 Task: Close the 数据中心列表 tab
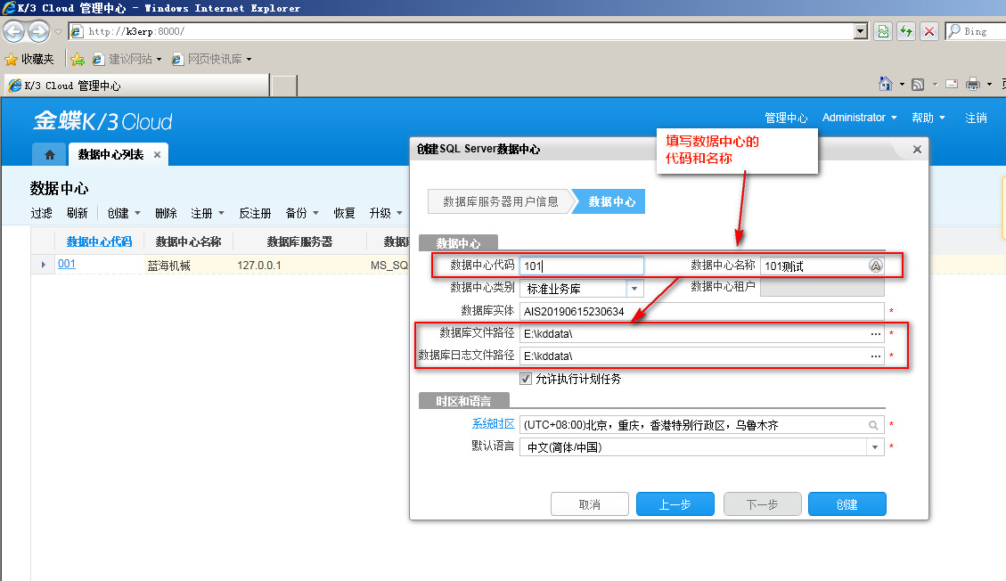pos(157,154)
